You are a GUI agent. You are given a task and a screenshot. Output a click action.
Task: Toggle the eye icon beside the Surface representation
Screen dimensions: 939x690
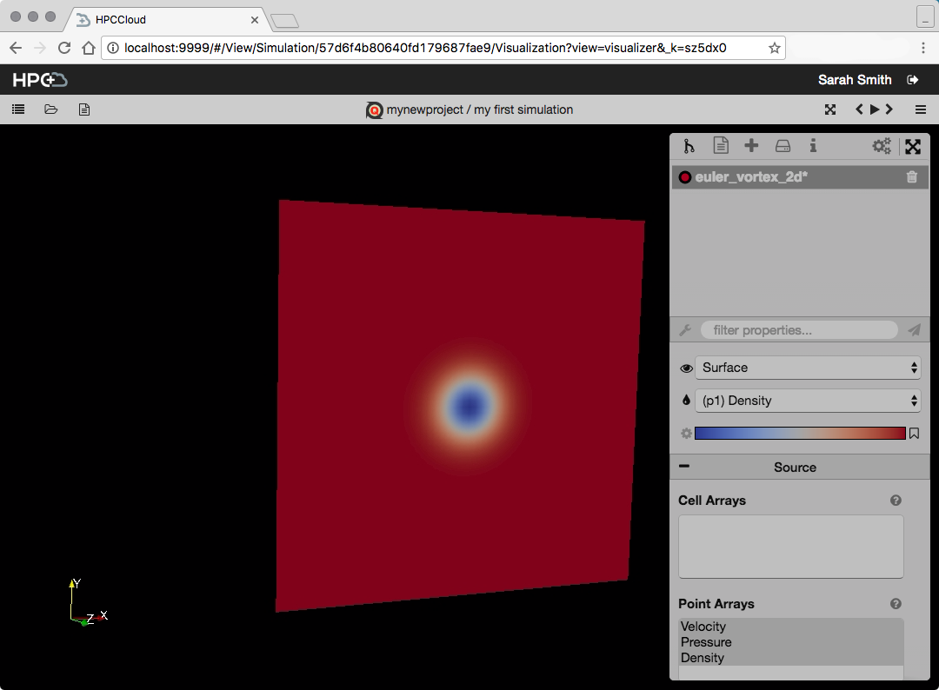[686, 368]
